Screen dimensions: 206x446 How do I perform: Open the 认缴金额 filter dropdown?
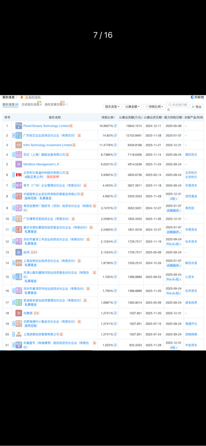point(132,107)
